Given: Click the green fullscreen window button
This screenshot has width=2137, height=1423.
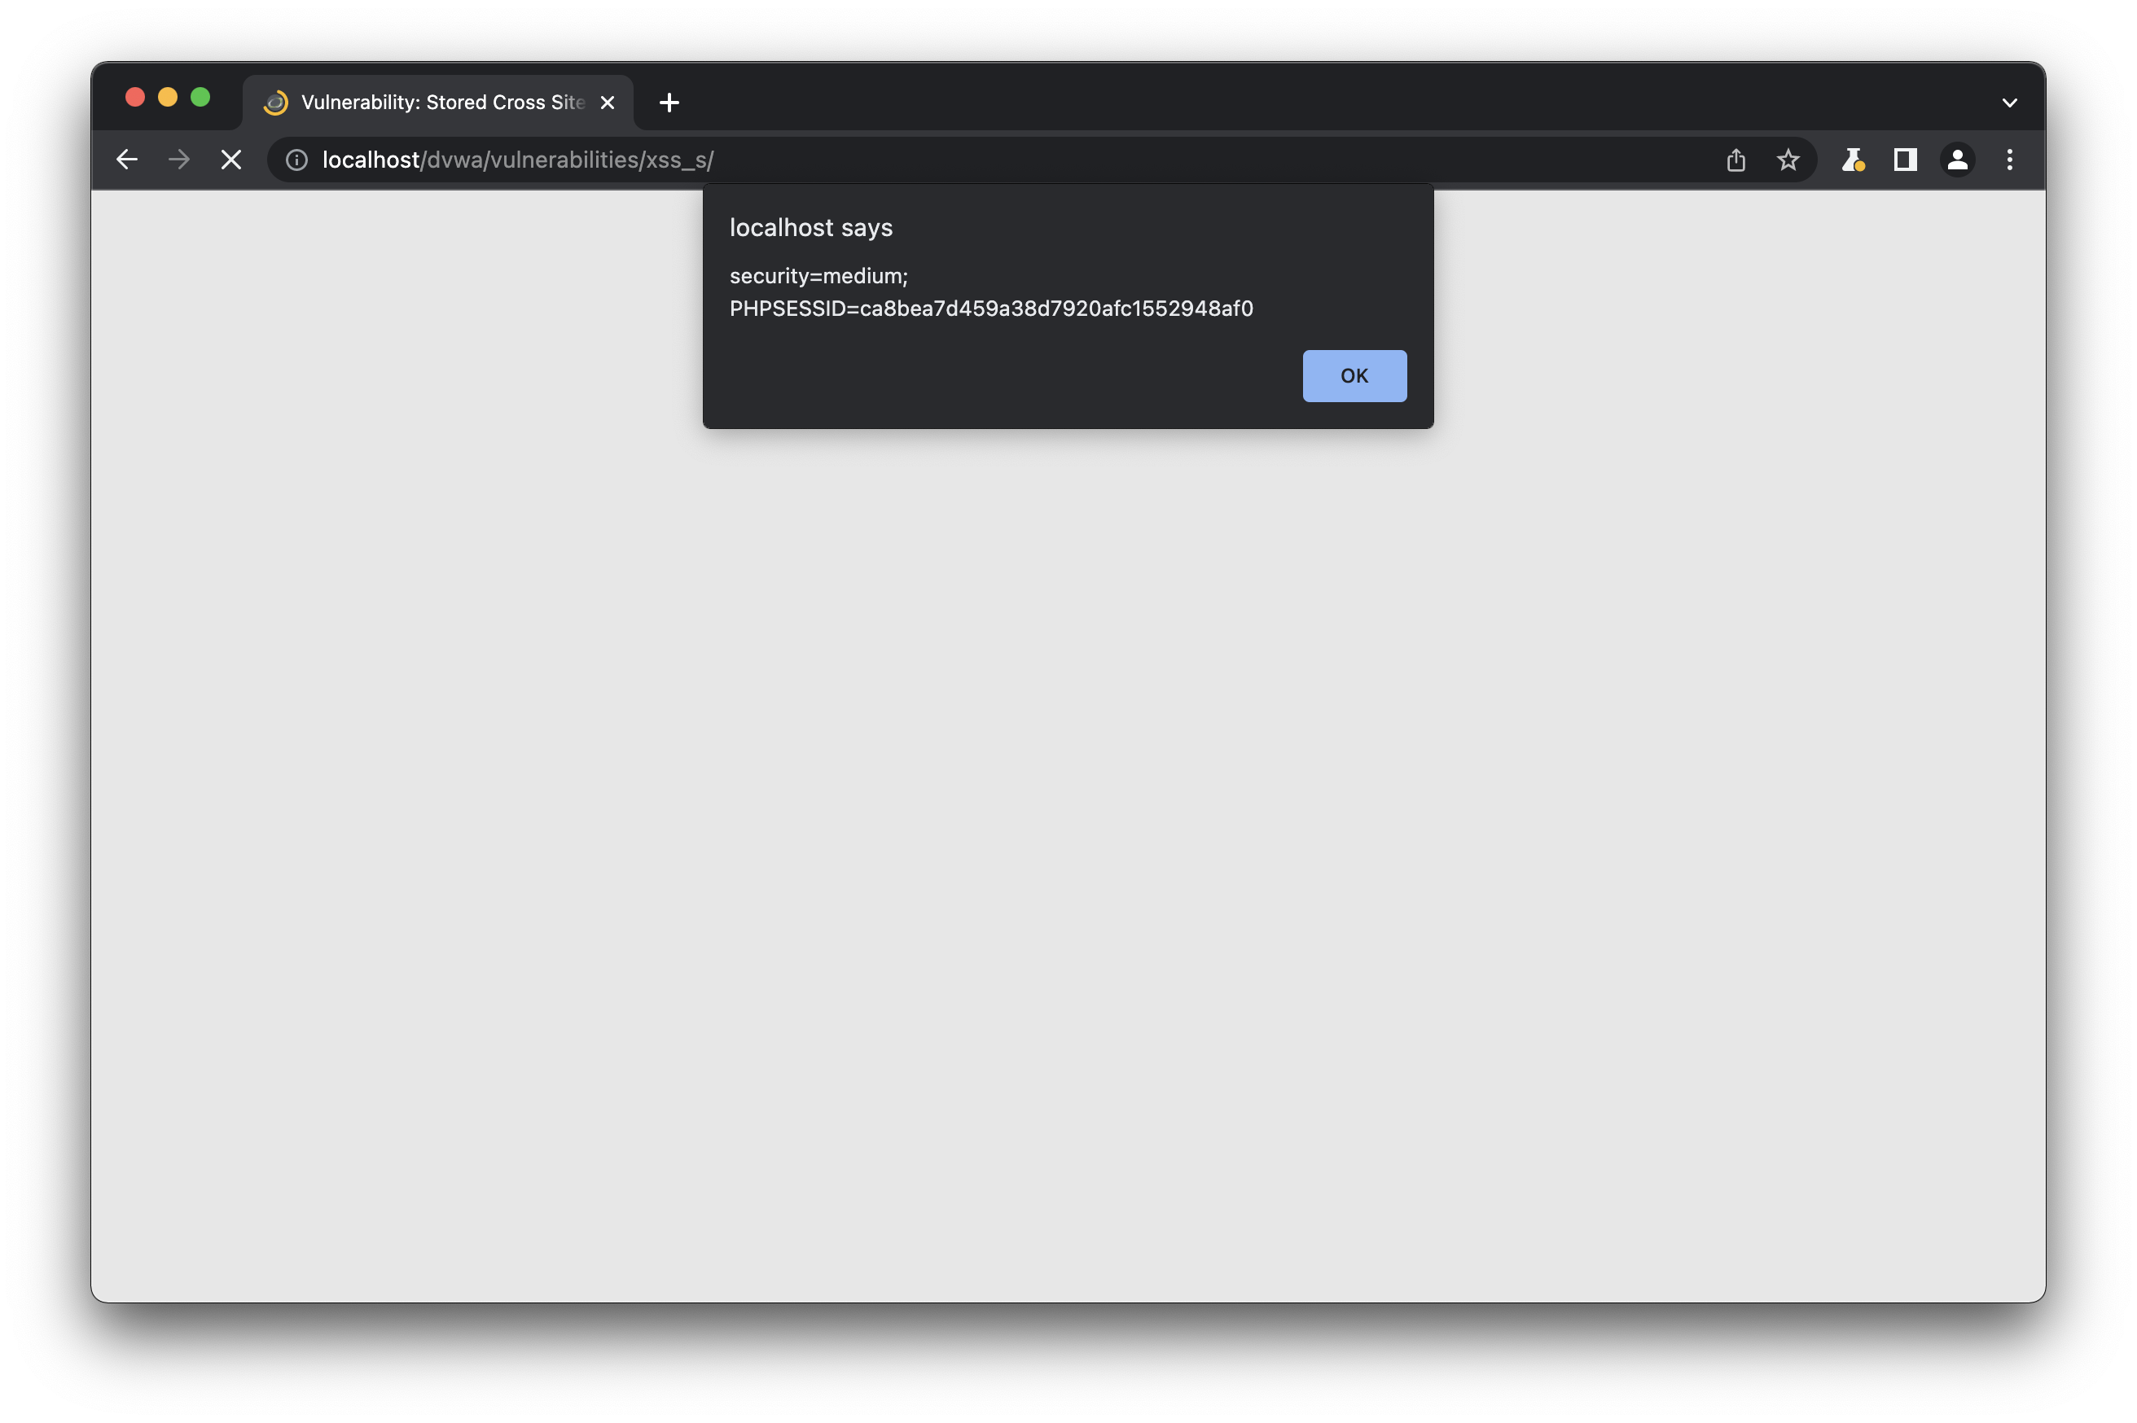Looking at the screenshot, I should [200, 97].
